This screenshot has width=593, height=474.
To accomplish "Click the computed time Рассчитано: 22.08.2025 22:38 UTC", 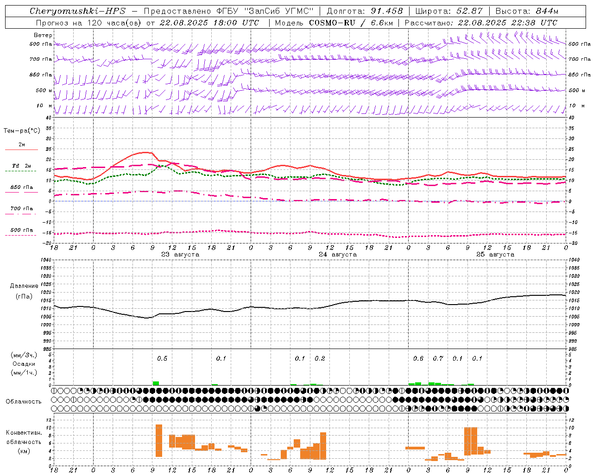I will point(481,23).
